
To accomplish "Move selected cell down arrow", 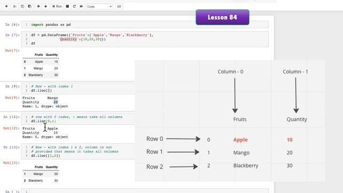I will click(x=46, y=6).
